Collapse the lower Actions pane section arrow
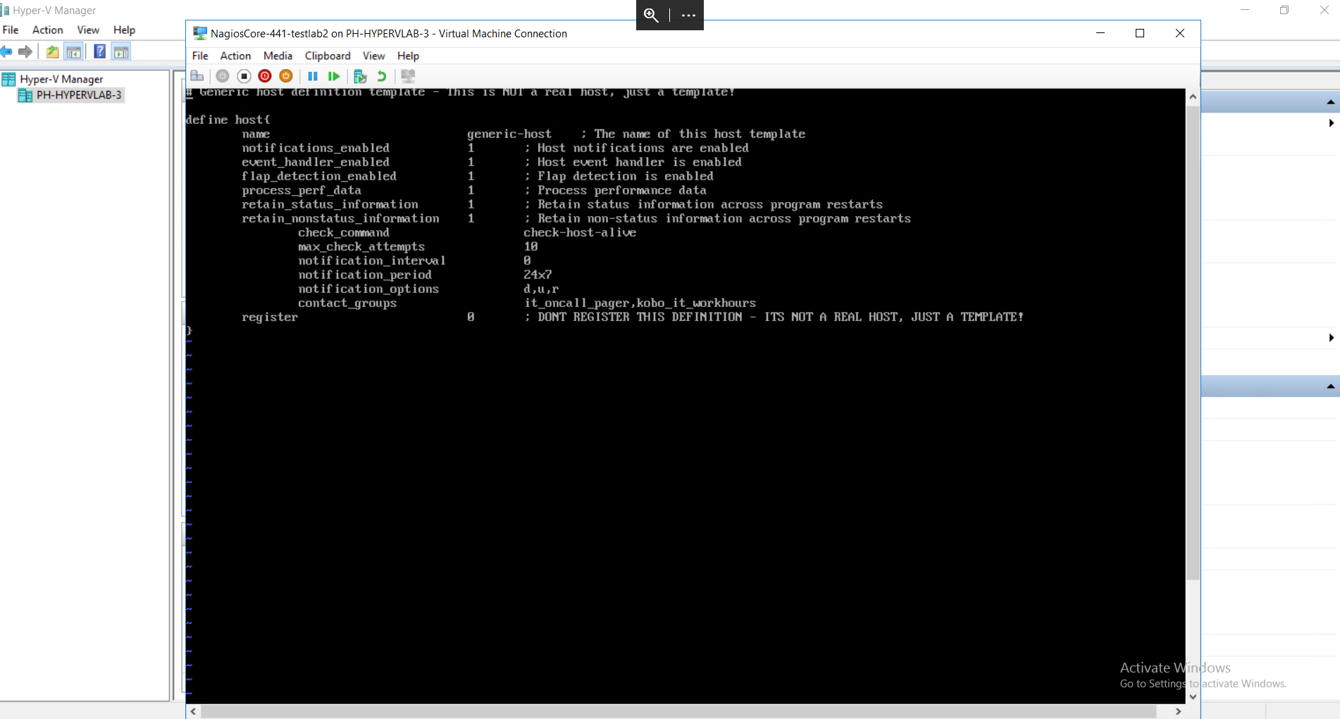Viewport: 1340px width, 719px height. pos(1330,386)
